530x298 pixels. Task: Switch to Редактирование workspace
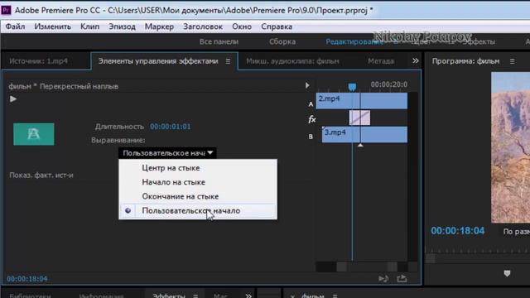(x=354, y=41)
